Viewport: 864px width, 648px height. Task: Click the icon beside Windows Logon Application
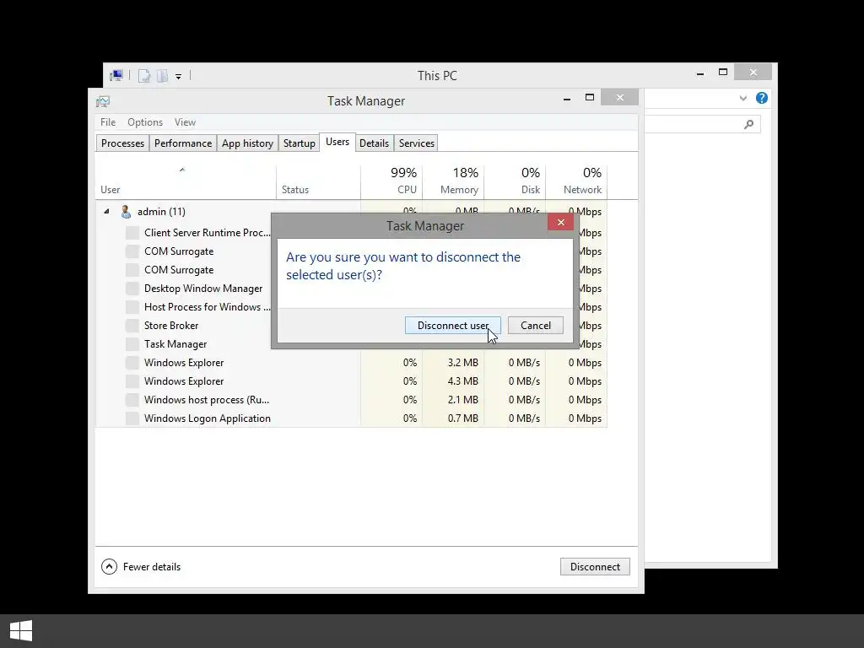click(132, 418)
